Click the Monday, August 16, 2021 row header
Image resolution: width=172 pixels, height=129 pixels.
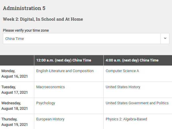(17, 74)
